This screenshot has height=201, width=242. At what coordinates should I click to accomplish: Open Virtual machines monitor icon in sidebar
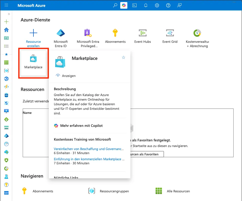tap(6, 111)
